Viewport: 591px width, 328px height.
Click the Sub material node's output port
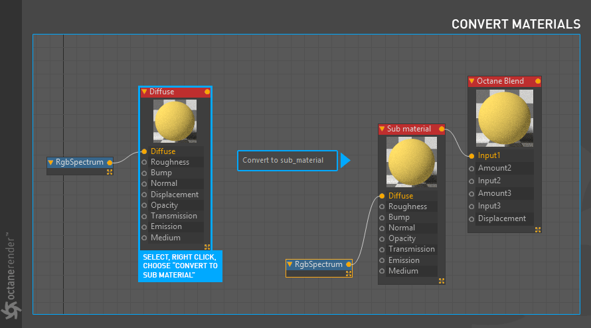point(442,129)
